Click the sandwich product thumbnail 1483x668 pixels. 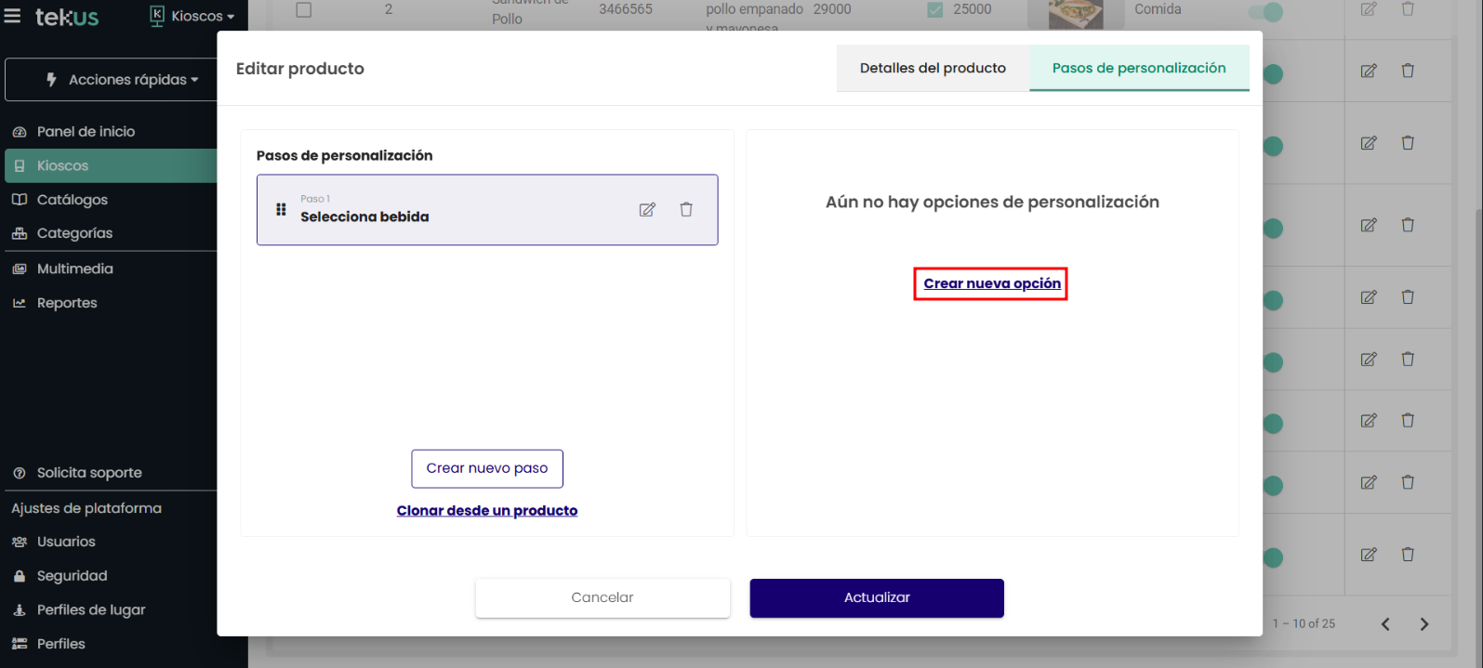pyautogui.click(x=1075, y=14)
